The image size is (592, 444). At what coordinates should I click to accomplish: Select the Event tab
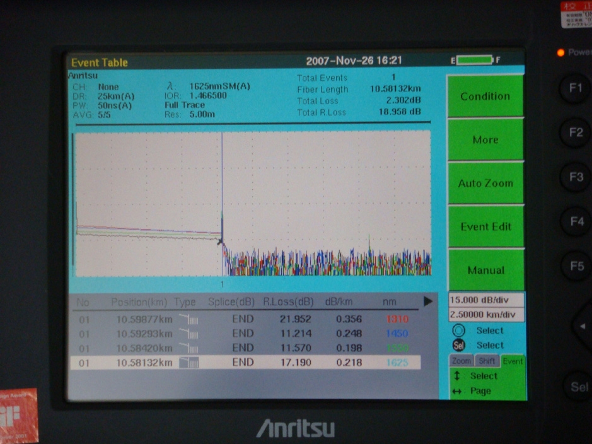pos(513,361)
